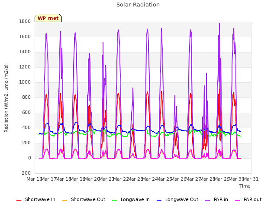Click the magenta PAR out legend swatch
277x208 pixels.
click(238, 200)
